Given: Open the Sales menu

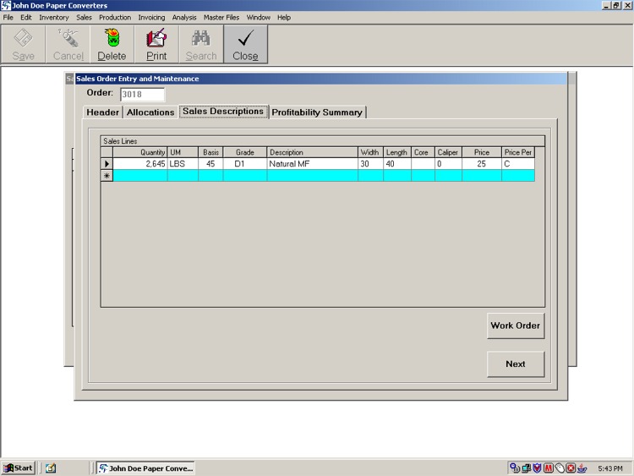Looking at the screenshot, I should pyautogui.click(x=84, y=18).
